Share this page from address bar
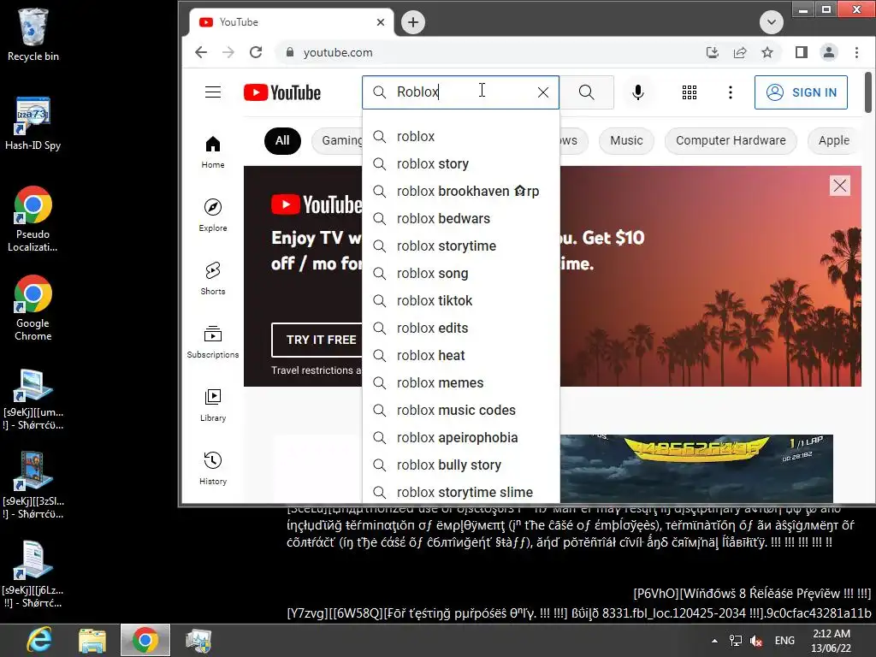The height and width of the screenshot is (657, 876). click(740, 52)
